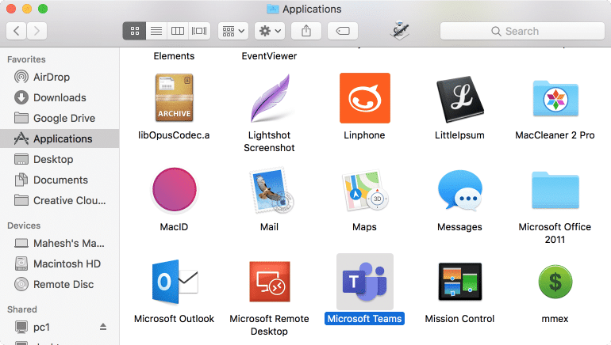Select the Microsoft Teams app icon

pyautogui.click(x=365, y=282)
